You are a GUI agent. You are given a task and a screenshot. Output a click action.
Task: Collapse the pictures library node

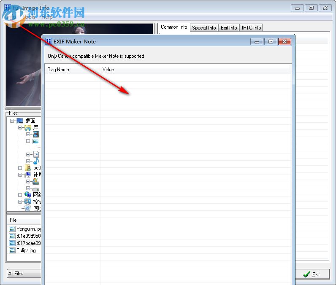tap(28, 141)
